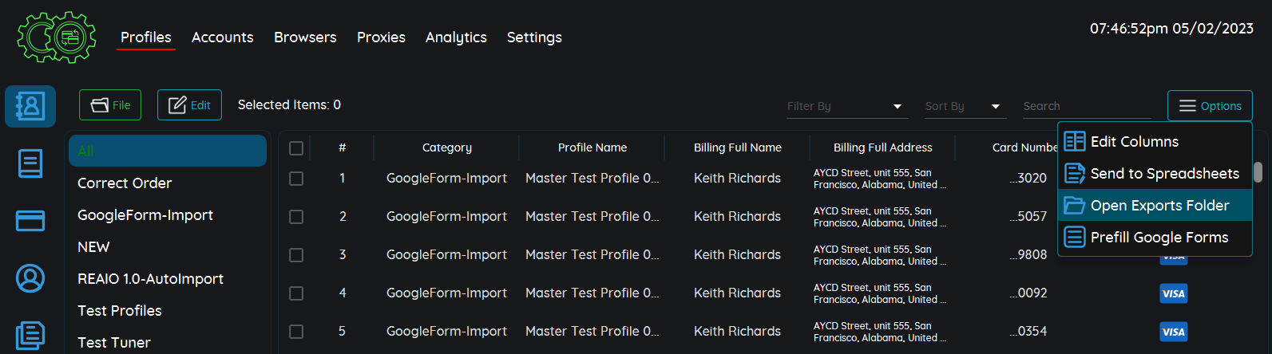
Task: Click the File button
Action: [x=110, y=105]
